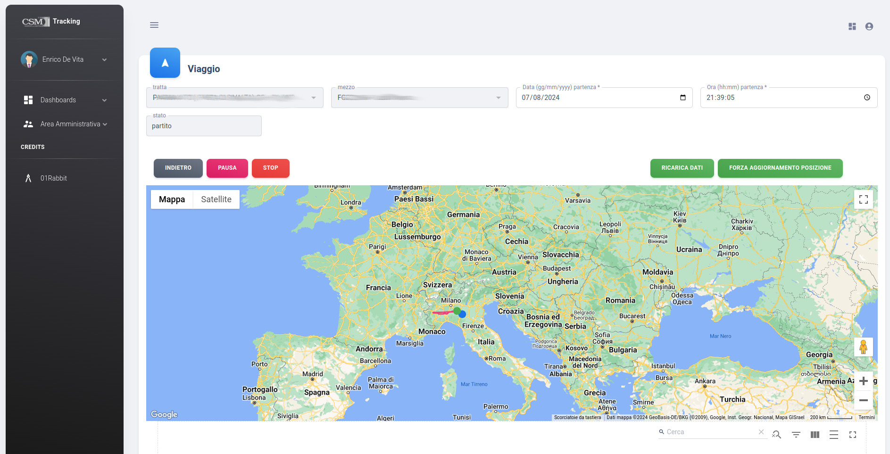Click the Area Amministrativa people icon
This screenshot has height=454, width=890.
28,124
